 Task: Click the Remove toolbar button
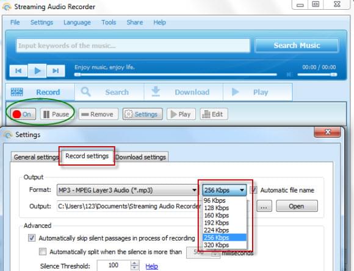98,114
